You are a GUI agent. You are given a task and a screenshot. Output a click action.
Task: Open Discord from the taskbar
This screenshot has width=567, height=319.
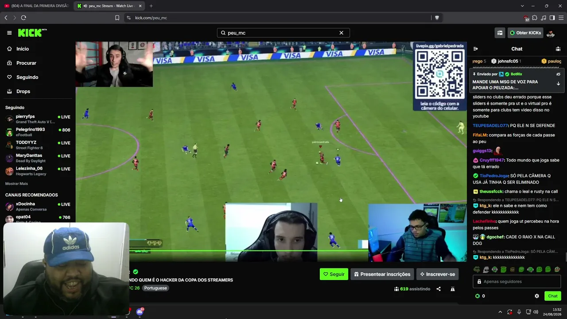(x=140, y=311)
